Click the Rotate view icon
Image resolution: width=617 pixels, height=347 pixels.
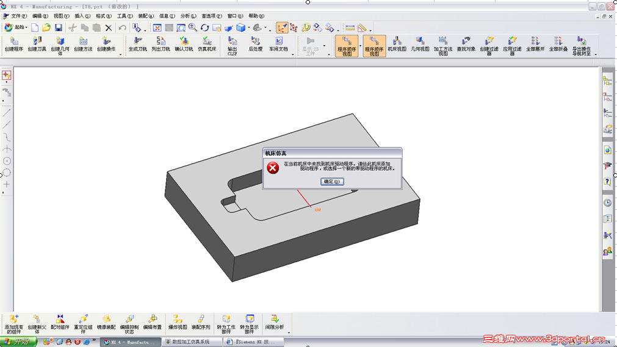tap(204, 27)
